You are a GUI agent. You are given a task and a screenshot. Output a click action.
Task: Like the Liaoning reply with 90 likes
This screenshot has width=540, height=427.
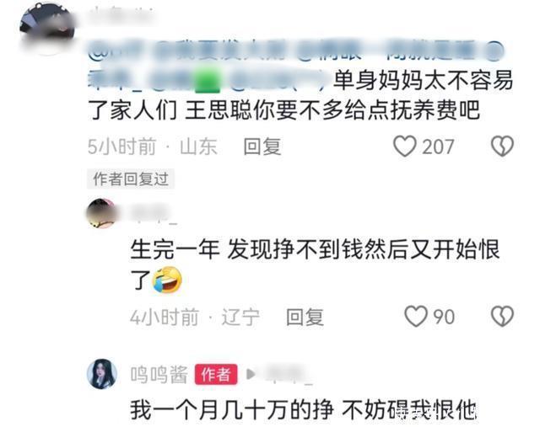click(x=416, y=317)
